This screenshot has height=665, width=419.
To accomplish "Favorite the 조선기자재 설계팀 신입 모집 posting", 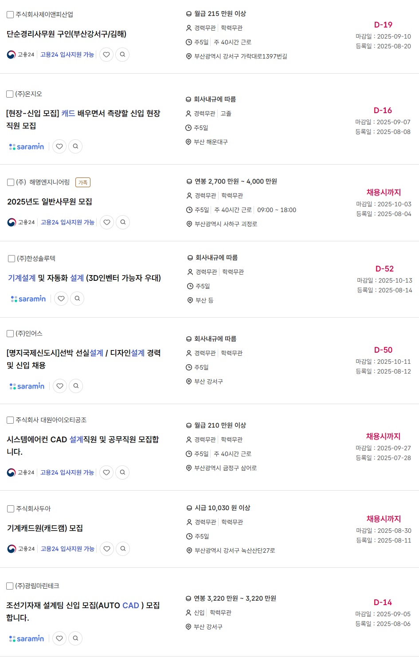I will (x=59, y=638).
